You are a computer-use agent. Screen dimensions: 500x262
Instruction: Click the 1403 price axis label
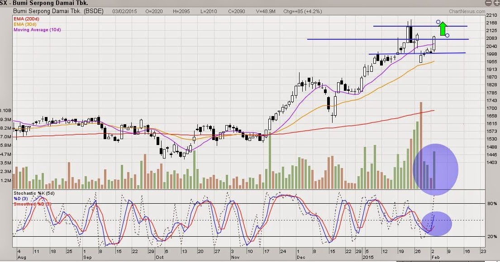[492, 162]
